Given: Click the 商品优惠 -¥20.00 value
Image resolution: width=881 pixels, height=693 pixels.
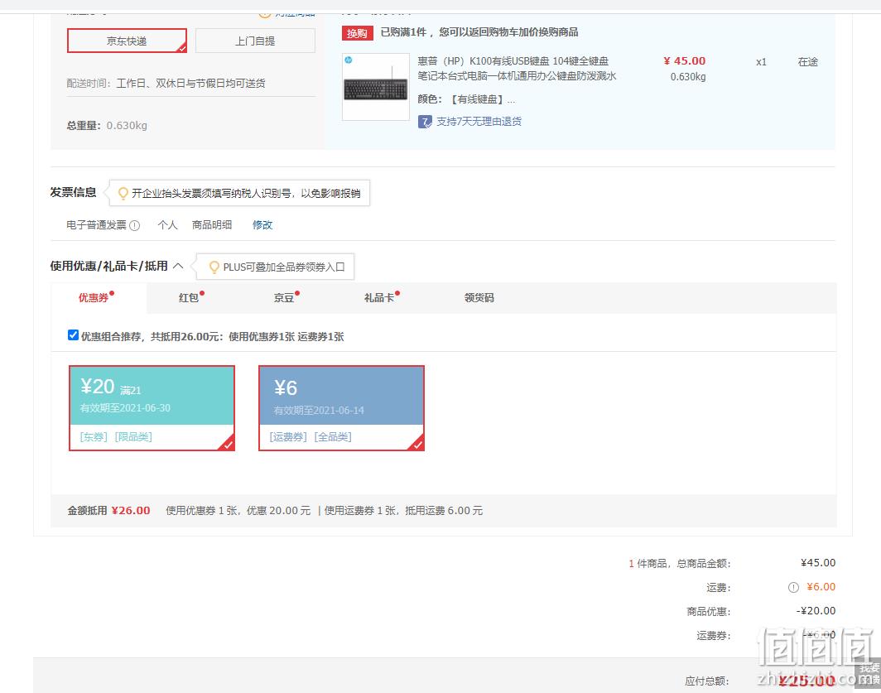Looking at the screenshot, I should 816,611.
